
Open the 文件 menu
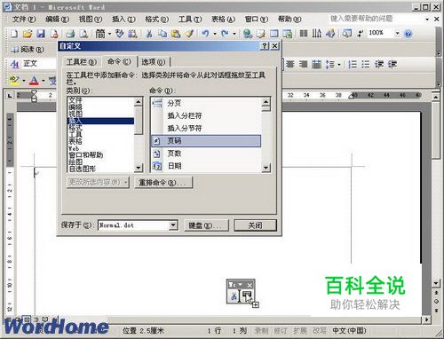pos(24,20)
